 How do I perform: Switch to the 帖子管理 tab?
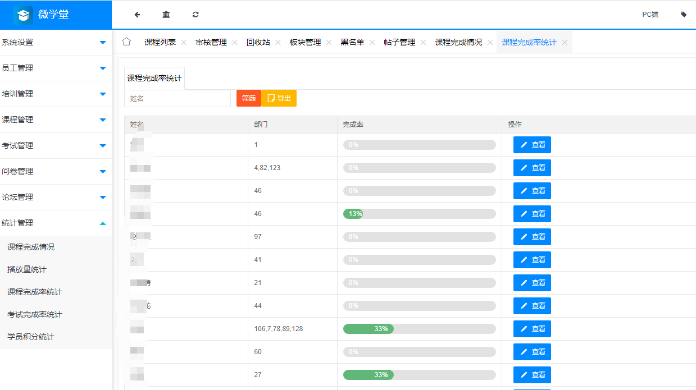(399, 42)
